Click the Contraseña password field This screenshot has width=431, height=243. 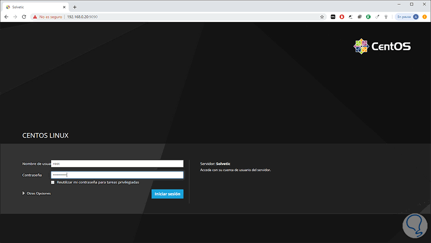point(117,175)
